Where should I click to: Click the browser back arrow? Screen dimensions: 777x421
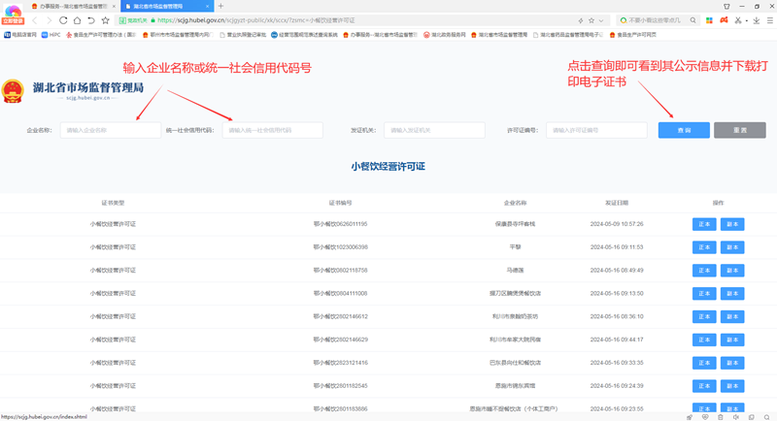coord(35,19)
